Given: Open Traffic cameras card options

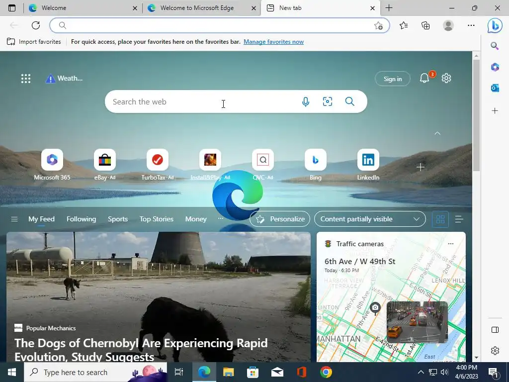Looking at the screenshot, I should (x=450, y=244).
